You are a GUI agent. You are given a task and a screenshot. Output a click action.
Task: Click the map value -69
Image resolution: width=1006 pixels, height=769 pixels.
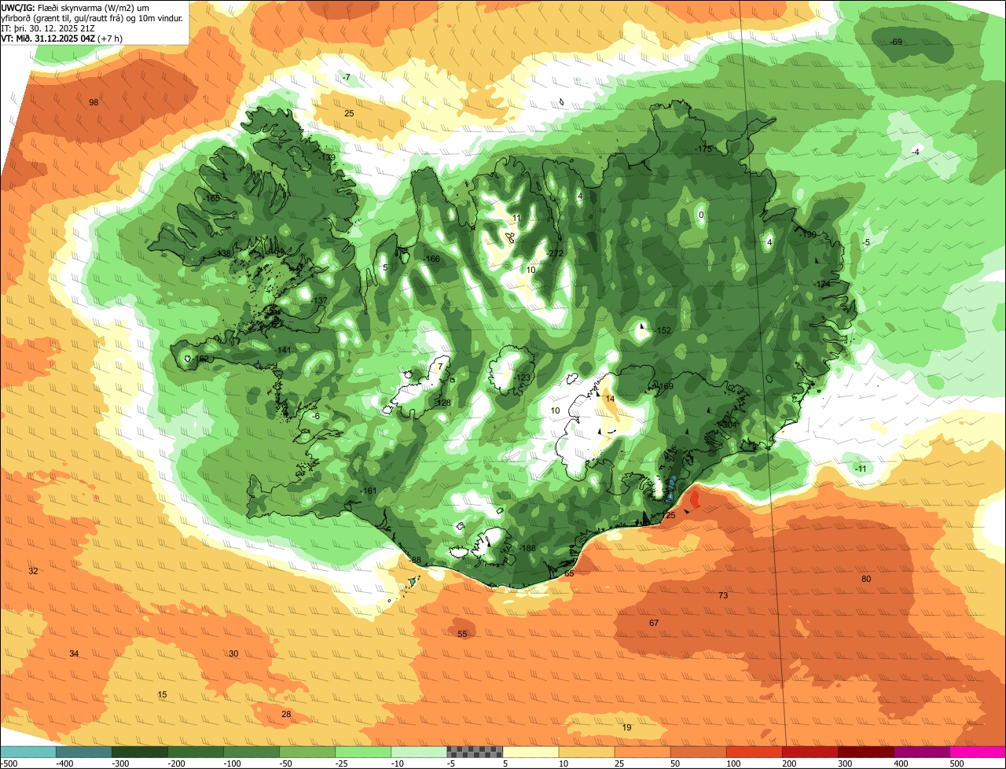click(x=896, y=42)
